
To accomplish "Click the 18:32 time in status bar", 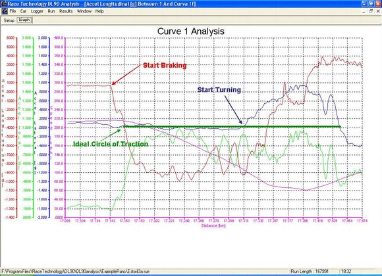I will pos(346,271).
